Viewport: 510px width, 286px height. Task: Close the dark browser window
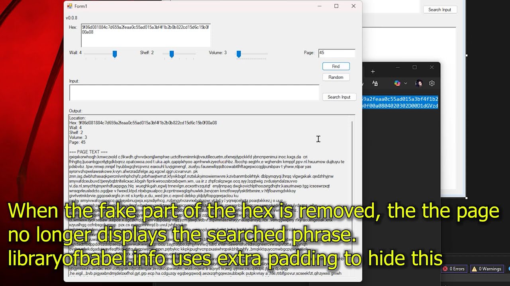tap(432, 67)
